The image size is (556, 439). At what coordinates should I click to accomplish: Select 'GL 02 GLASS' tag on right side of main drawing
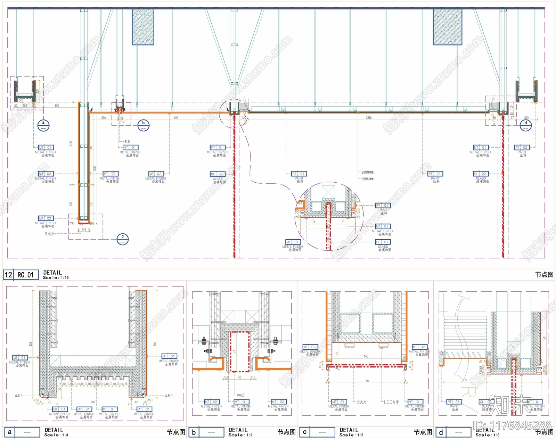(x=481, y=177)
